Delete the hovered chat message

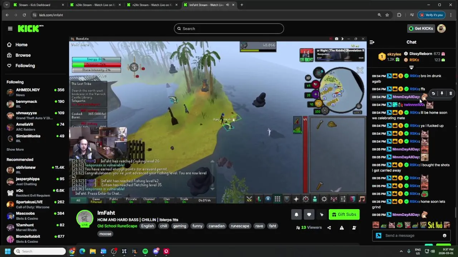coord(450,94)
